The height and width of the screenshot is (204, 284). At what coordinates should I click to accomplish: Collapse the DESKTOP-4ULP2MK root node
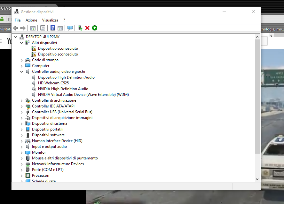click(x=16, y=37)
